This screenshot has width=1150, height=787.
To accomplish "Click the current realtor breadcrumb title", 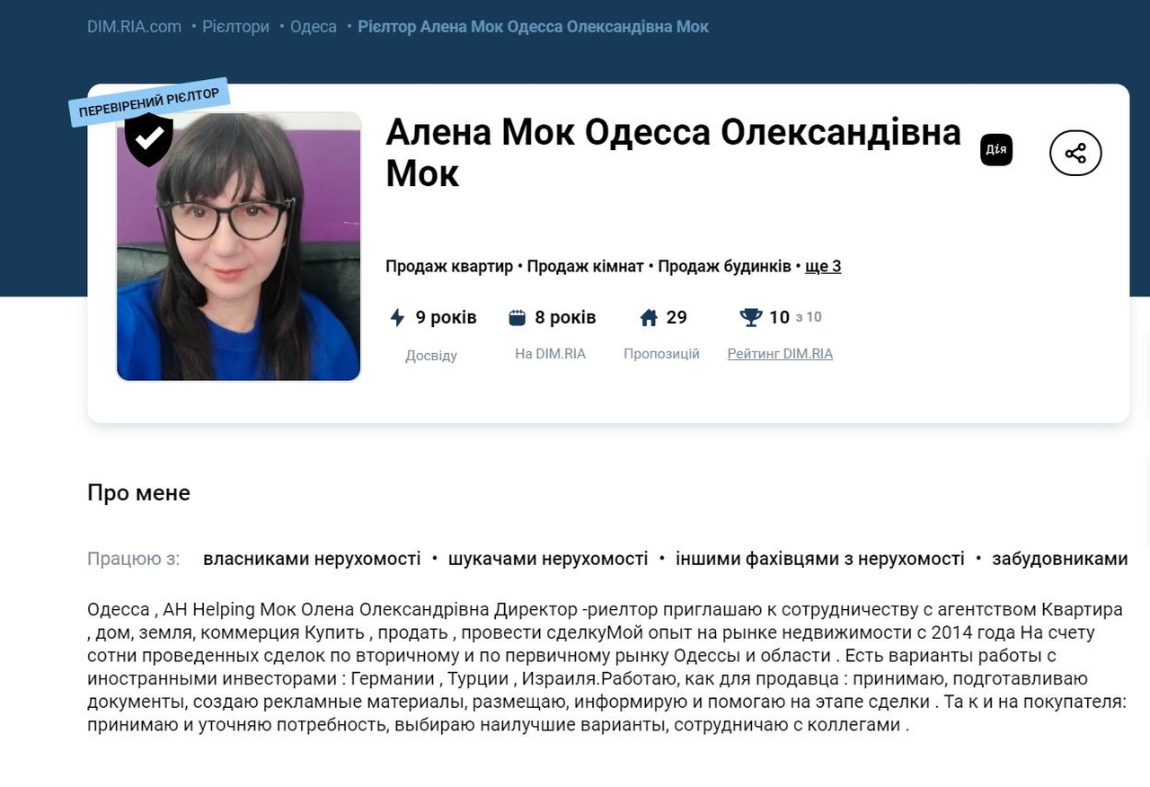I will (x=534, y=27).
